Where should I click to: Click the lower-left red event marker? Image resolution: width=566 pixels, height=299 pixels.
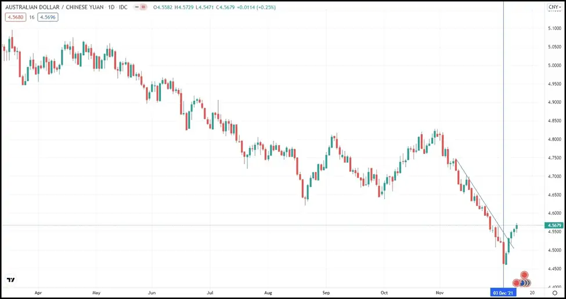pos(516,283)
